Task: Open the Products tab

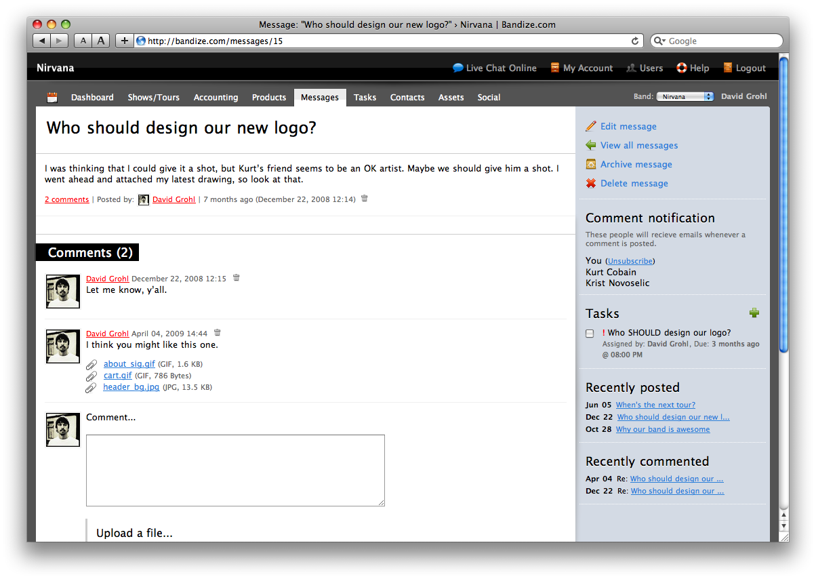Action: click(x=269, y=98)
